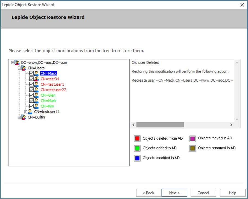Select the CN=Kim tree entry

pyautogui.click(x=47, y=106)
